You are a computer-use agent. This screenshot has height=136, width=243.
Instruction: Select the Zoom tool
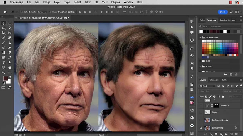click(x=3, y=72)
